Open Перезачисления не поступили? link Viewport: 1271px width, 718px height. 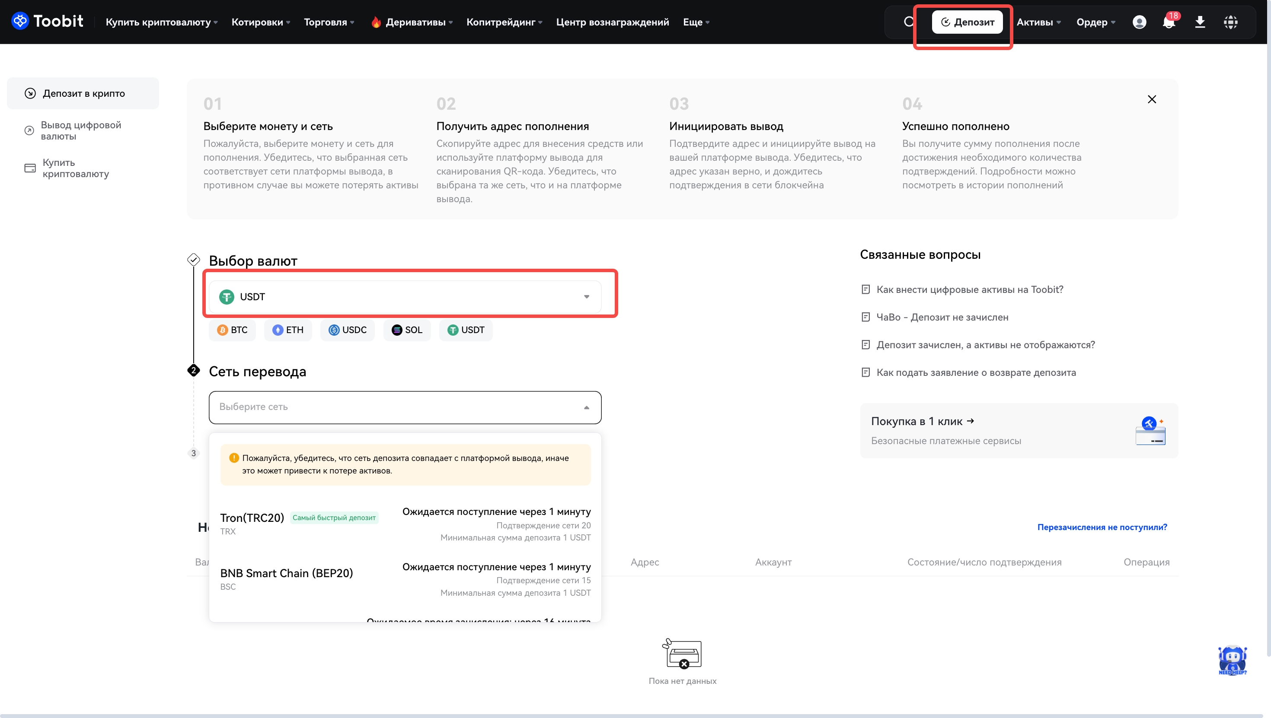(1102, 527)
